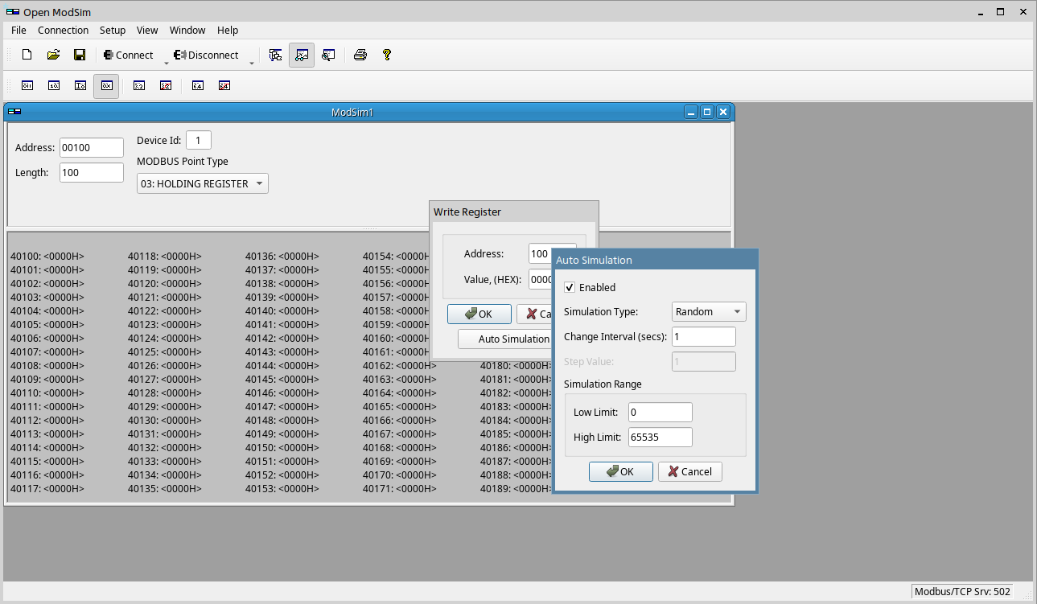Click the Disconnect toolbar button
The image size is (1037, 604).
point(205,55)
